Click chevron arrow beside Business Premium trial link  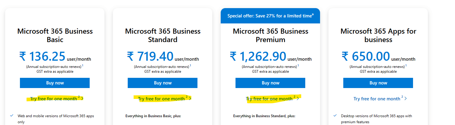[298, 99]
